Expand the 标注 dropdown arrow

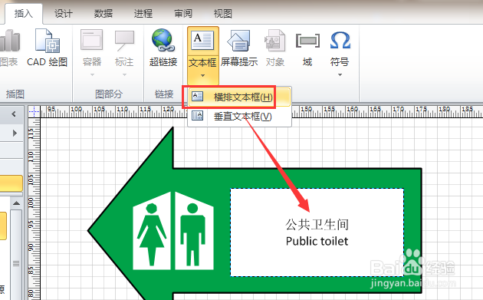(124, 75)
